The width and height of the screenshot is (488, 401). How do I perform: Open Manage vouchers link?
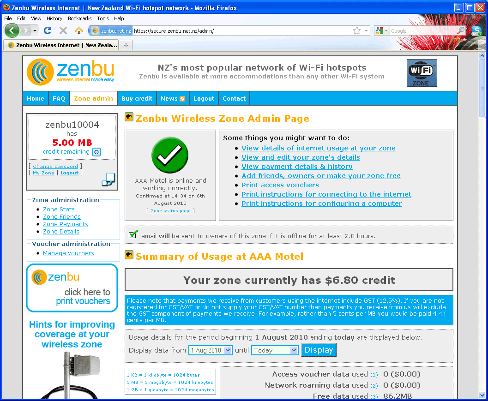[68, 253]
